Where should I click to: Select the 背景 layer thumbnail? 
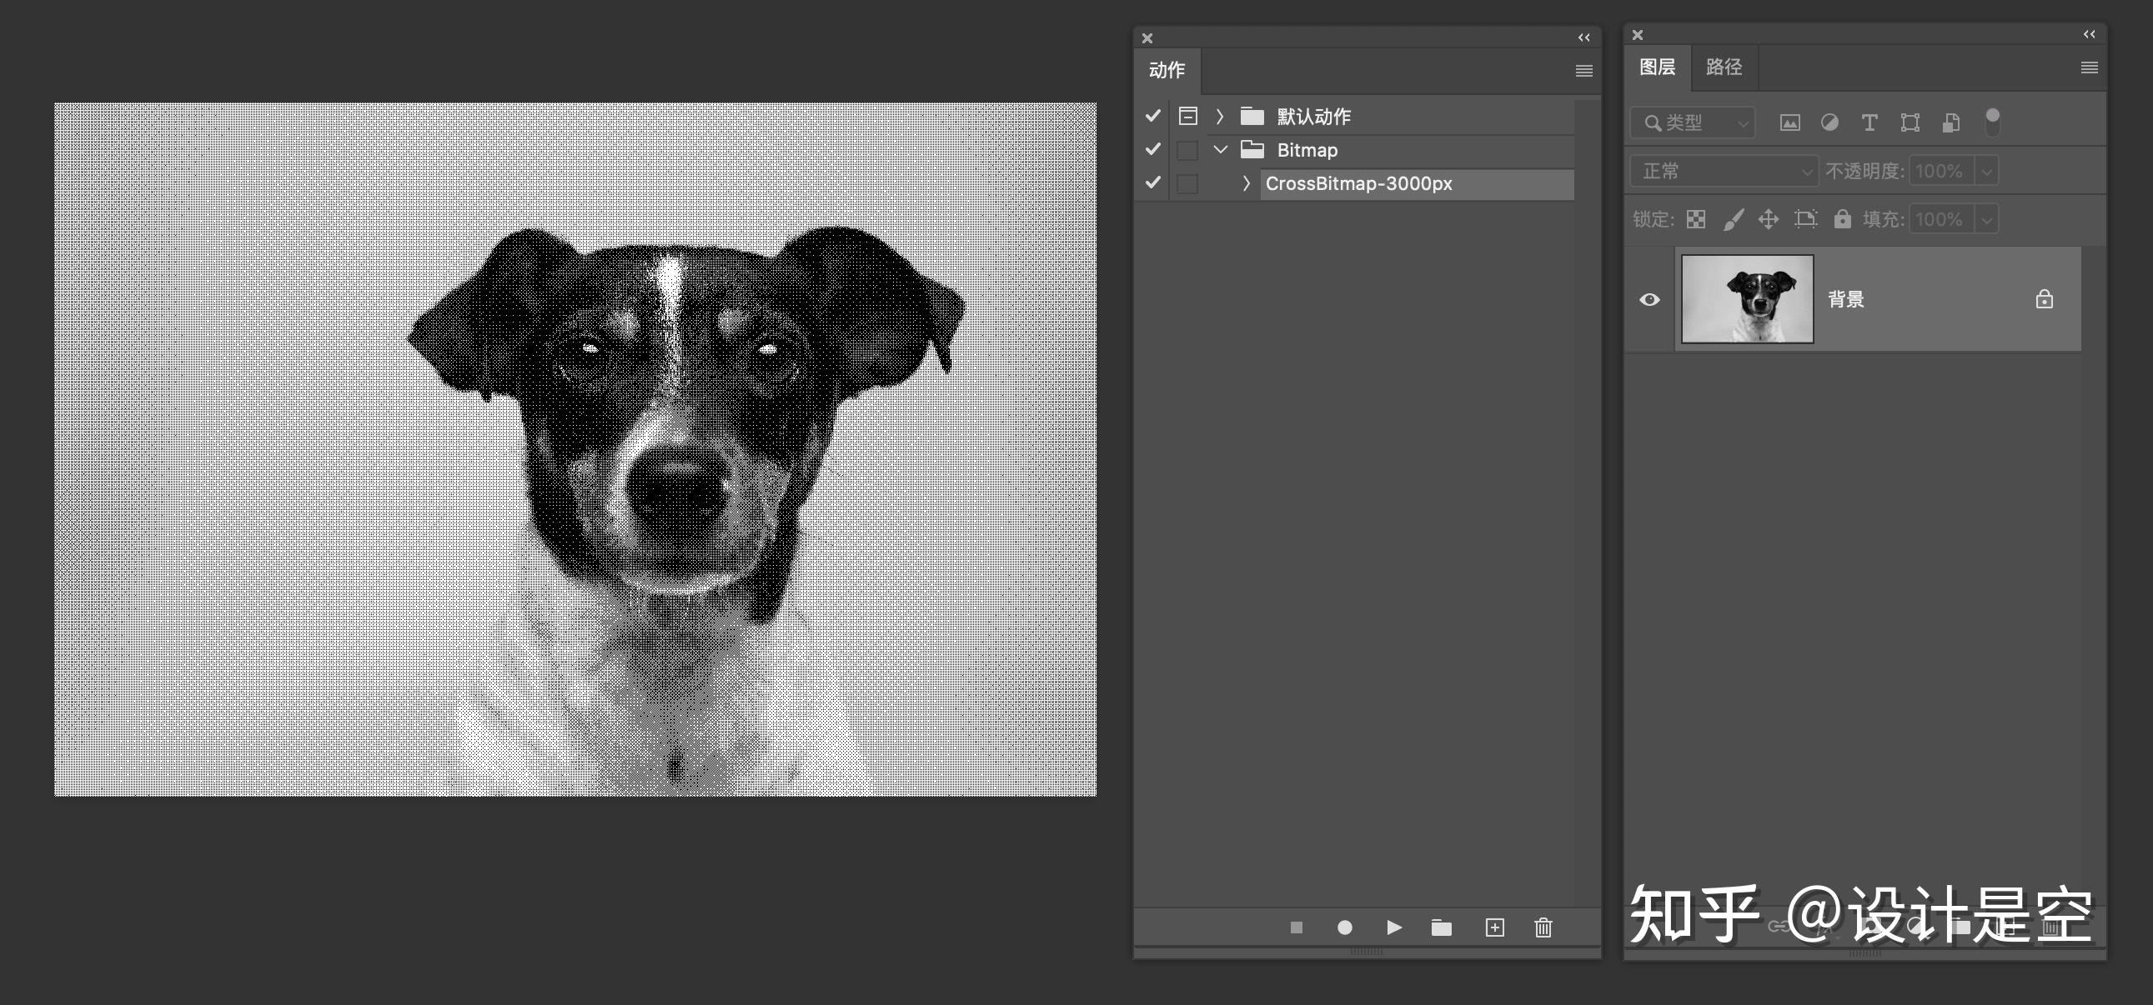(x=1747, y=299)
